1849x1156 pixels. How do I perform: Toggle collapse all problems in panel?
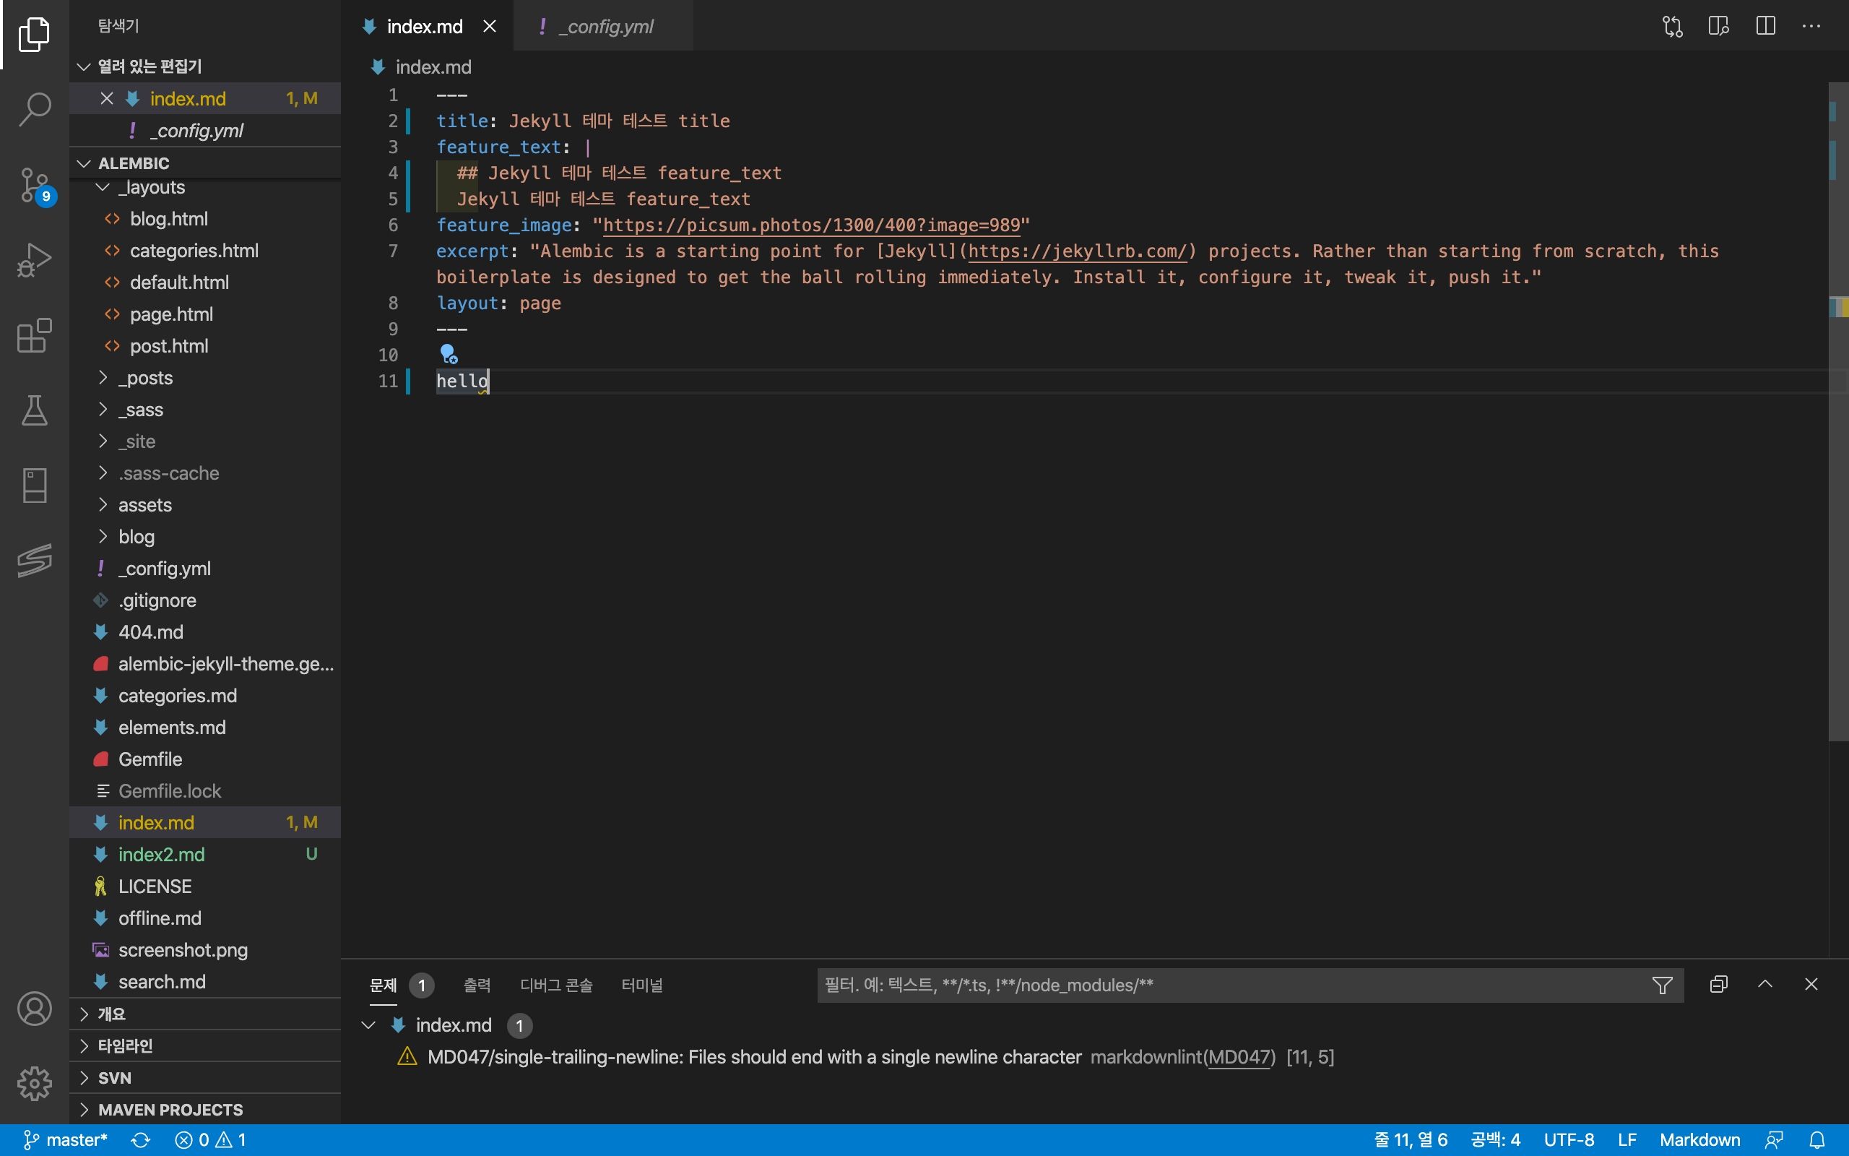pyautogui.click(x=1718, y=985)
